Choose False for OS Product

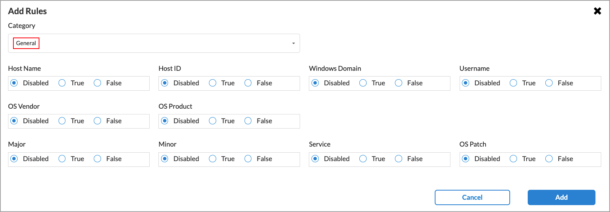[248, 121]
